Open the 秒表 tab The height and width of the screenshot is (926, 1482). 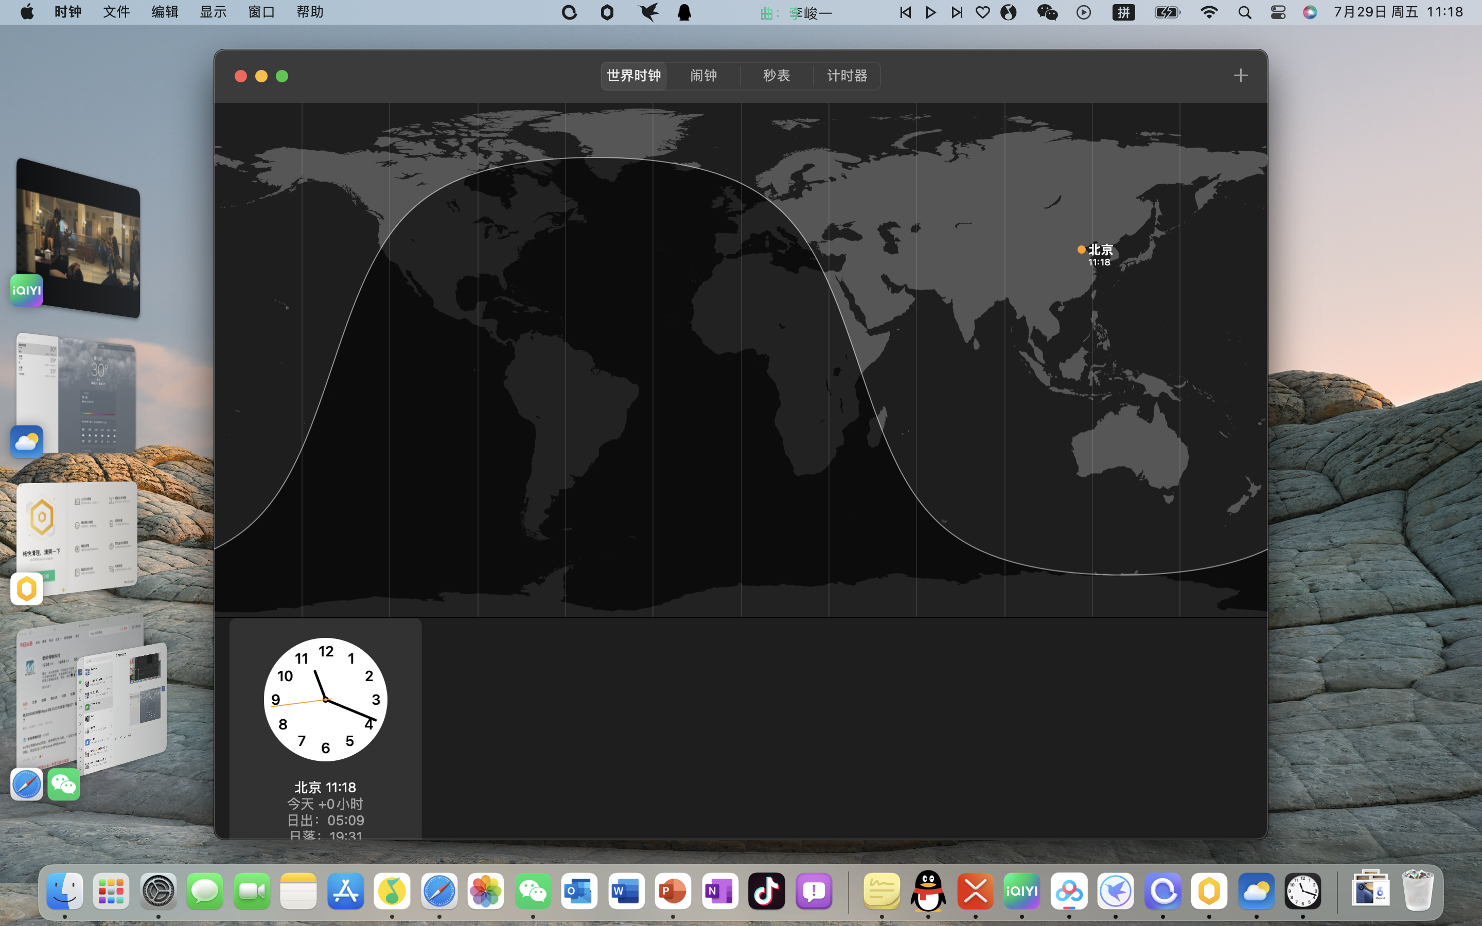(776, 75)
